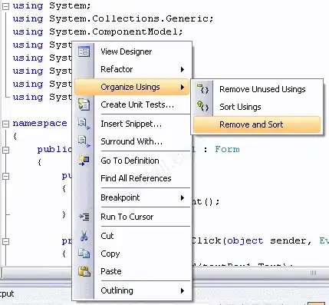Choose Cut from context menu

(132, 236)
